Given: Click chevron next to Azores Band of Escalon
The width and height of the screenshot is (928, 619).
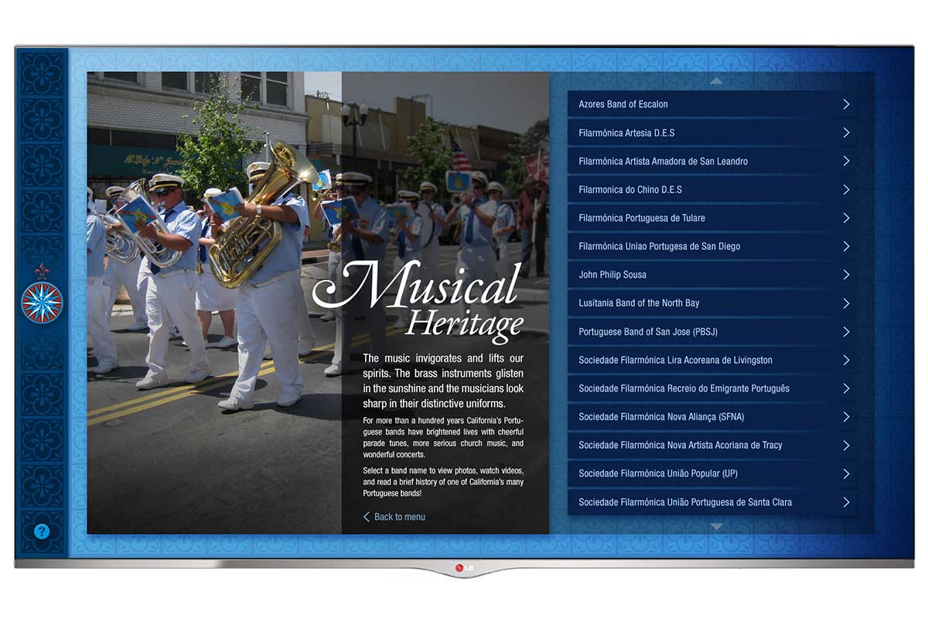Looking at the screenshot, I should [x=846, y=104].
